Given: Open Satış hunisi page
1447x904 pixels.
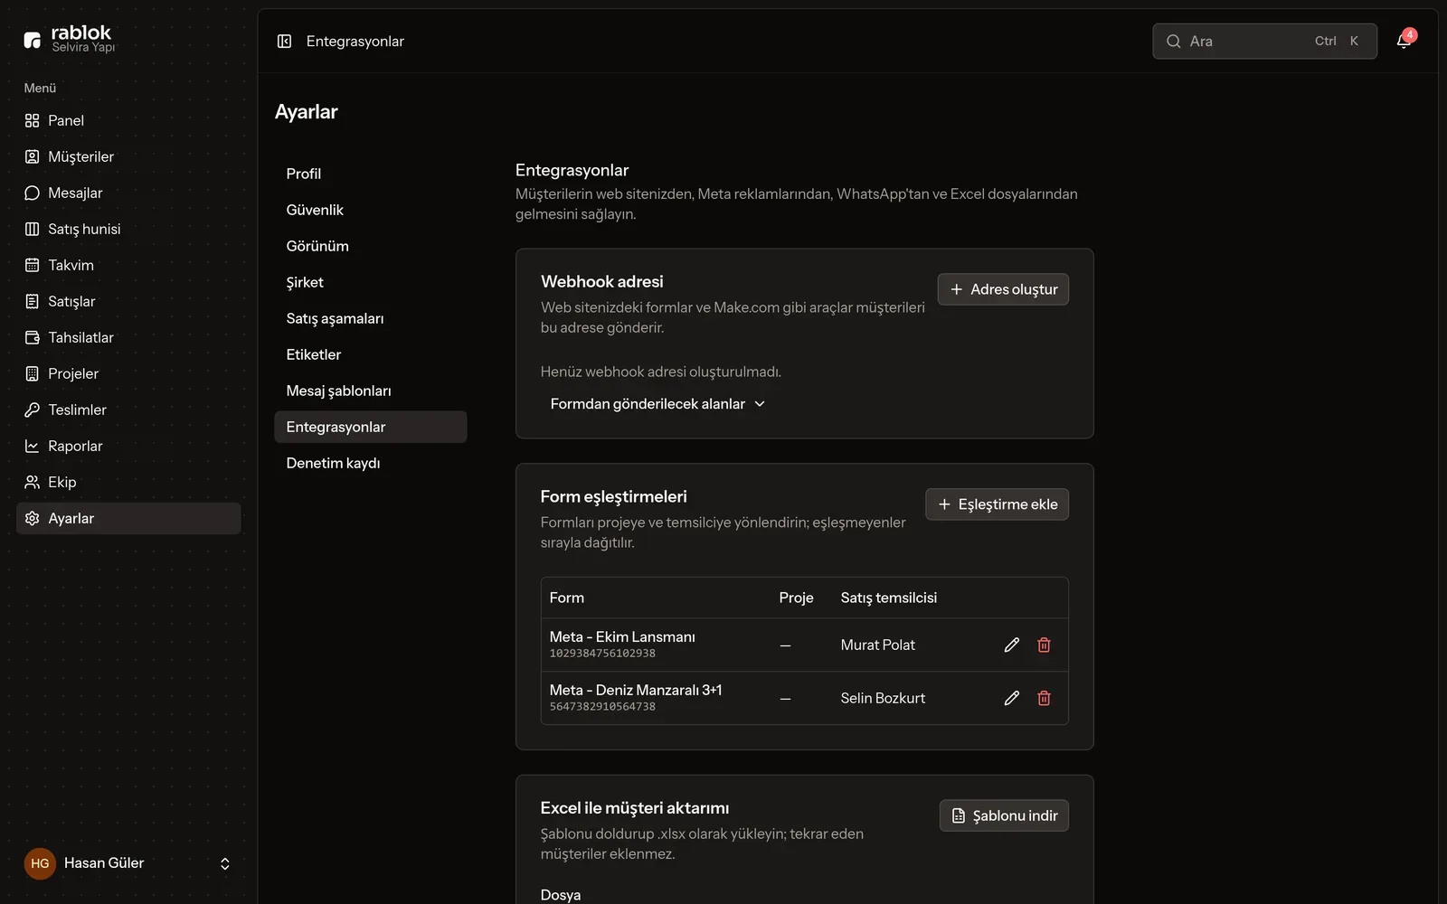Looking at the screenshot, I should [128, 229].
